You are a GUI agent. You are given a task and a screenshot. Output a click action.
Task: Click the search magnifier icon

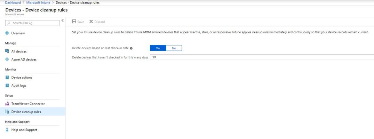pyautogui.click(x=9, y=23)
